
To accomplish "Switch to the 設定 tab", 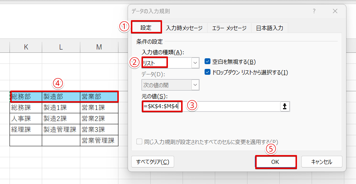I will point(146,27).
